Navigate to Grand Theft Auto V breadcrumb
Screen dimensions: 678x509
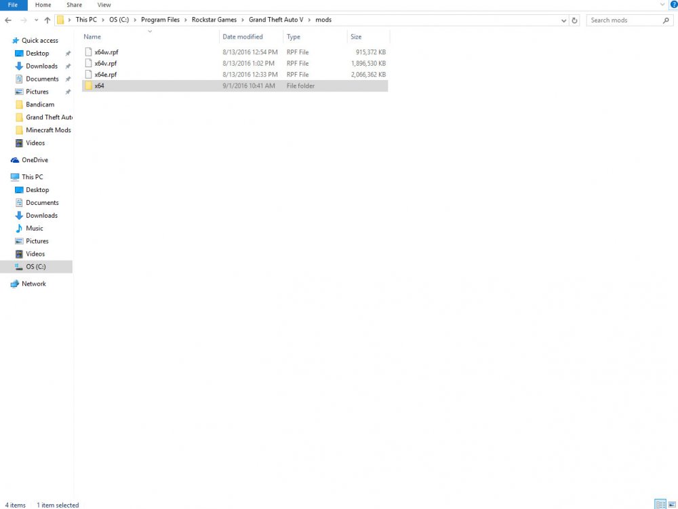tap(276, 20)
